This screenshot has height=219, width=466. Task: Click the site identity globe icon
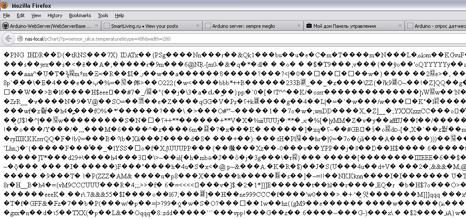tap(20, 39)
